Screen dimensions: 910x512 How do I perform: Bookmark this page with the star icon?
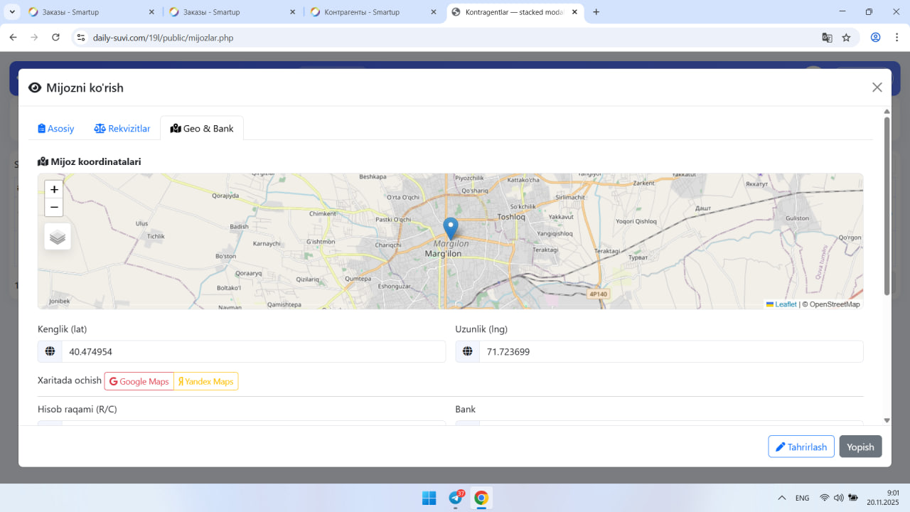point(846,38)
